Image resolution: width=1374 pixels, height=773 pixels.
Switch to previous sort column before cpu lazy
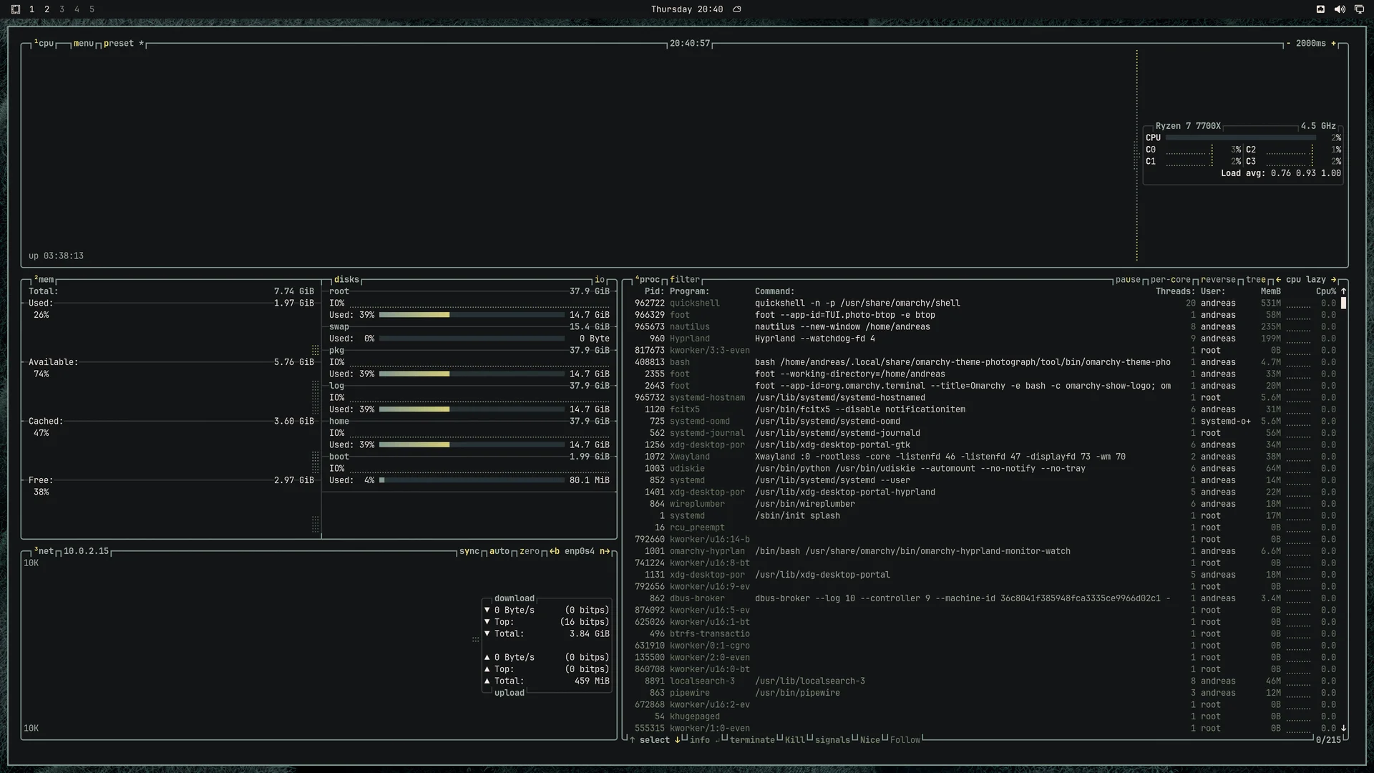1278,280
